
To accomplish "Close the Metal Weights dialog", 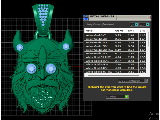I will (x=149, y=17).
